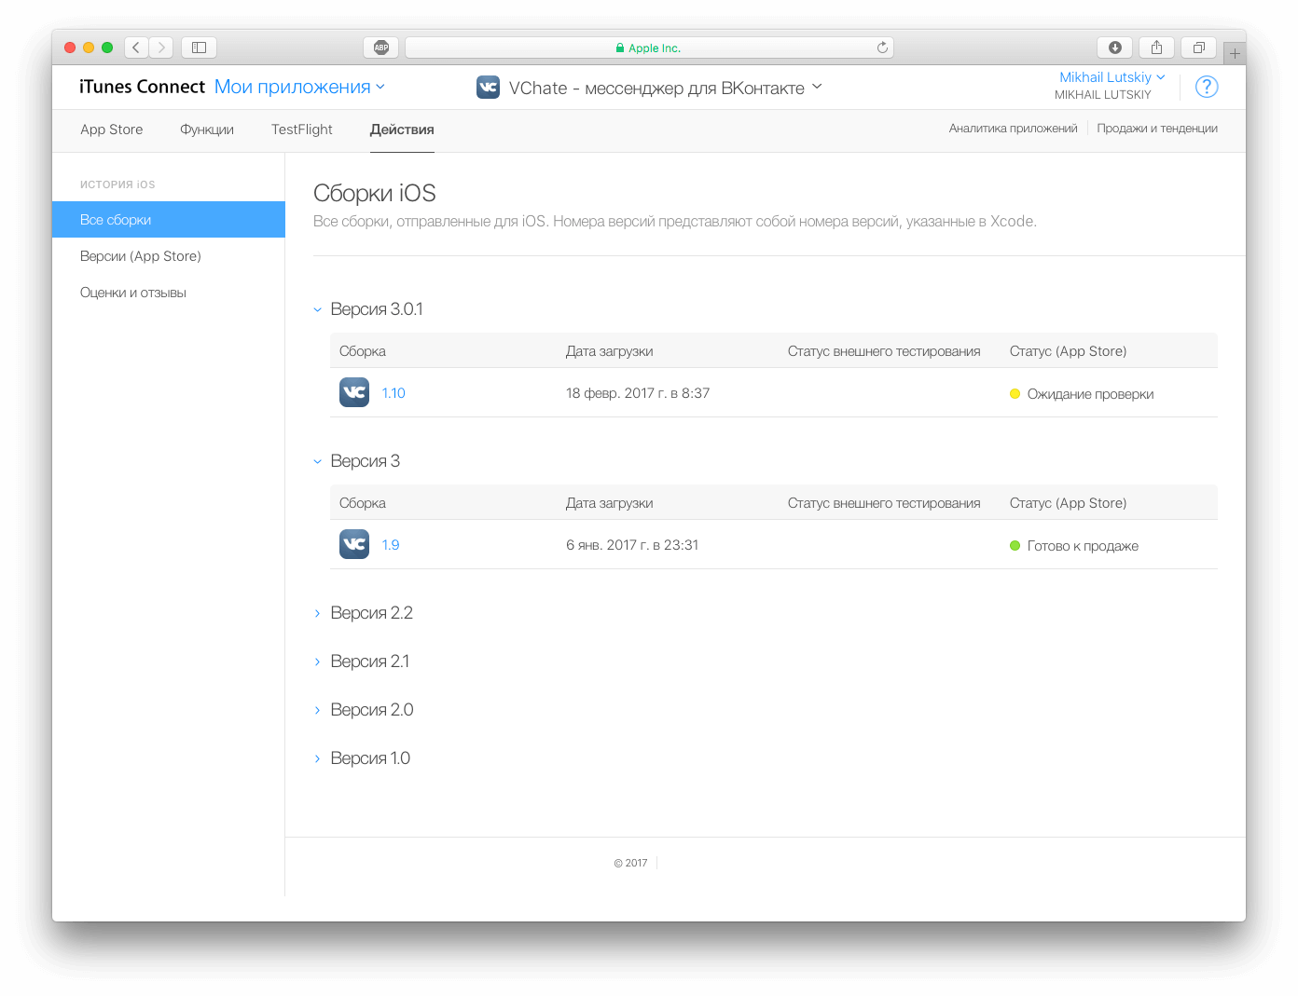Collapse the Версия 3.0.1 section
1298x996 pixels.
coord(317,309)
